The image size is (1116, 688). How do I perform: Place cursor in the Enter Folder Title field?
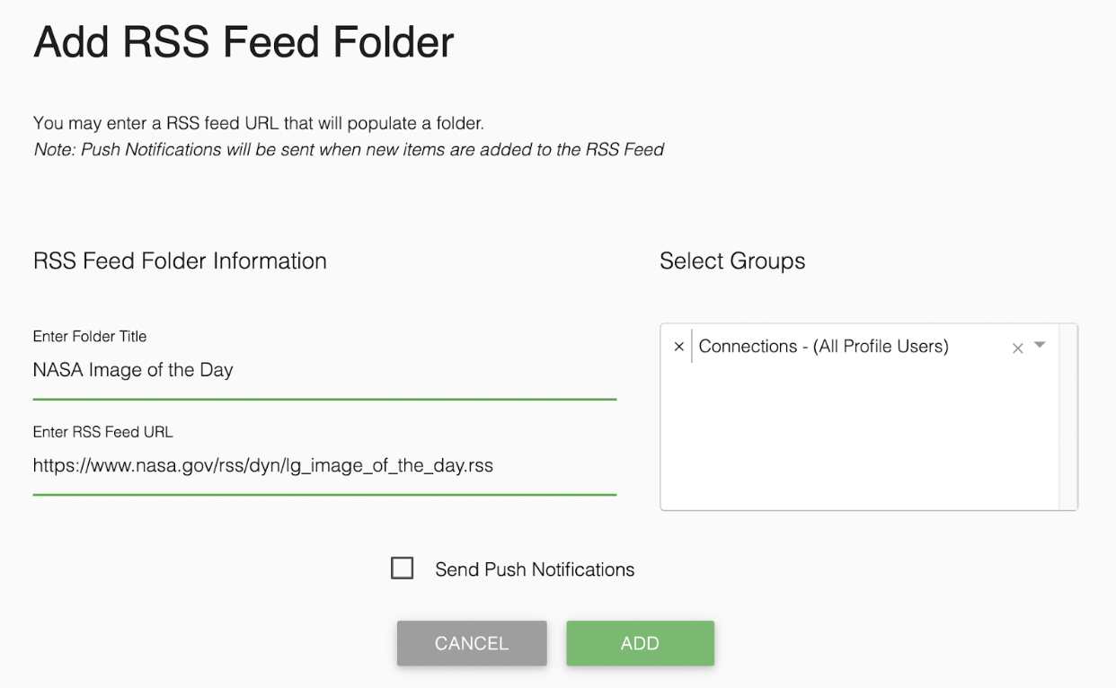coord(270,369)
